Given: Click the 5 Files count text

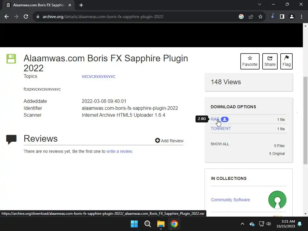Looking at the screenshot, I should [x=279, y=146].
